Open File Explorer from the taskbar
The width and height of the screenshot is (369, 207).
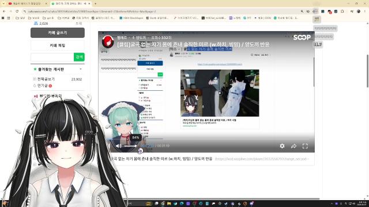point(169,204)
